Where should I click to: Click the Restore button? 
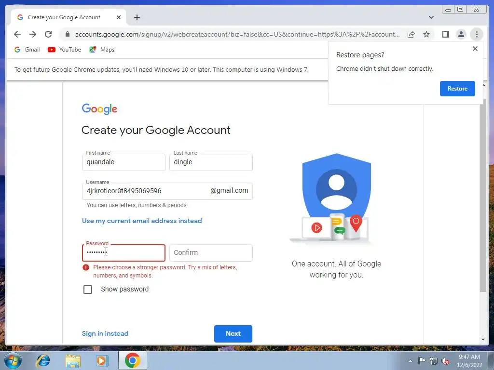pos(457,89)
